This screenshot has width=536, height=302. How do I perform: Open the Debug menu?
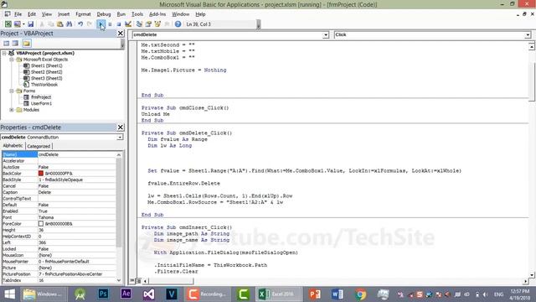104,14
